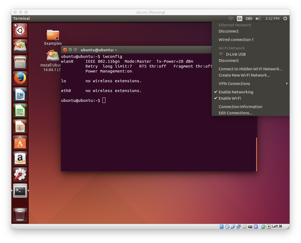Open the Examples folder on desktop
Image resolution: width=301 pixels, height=243 pixels.
pyautogui.click(x=53, y=37)
